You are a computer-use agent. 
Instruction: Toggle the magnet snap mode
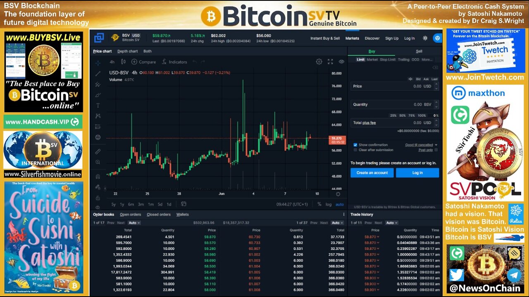click(x=98, y=177)
